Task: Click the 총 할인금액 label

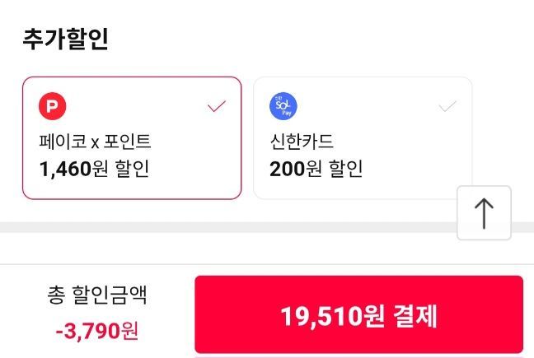Action: click(98, 295)
